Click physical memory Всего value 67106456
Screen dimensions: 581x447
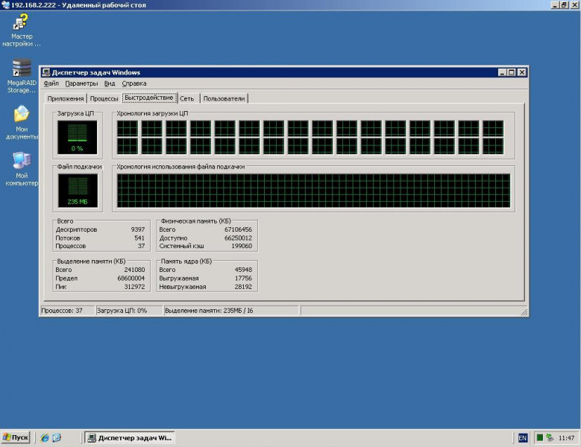point(238,229)
